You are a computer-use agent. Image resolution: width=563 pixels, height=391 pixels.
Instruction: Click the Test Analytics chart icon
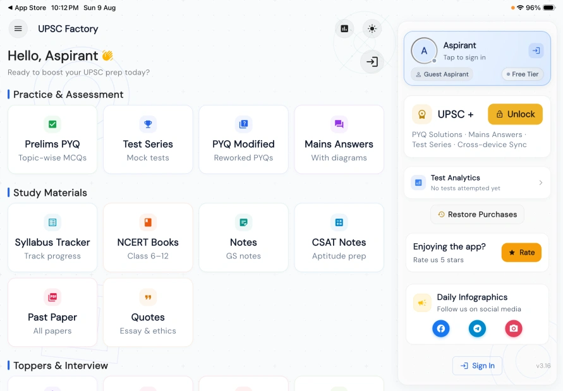(x=418, y=183)
